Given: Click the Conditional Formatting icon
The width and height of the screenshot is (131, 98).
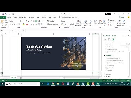Looking at the screenshot, I should tap(79, 21).
